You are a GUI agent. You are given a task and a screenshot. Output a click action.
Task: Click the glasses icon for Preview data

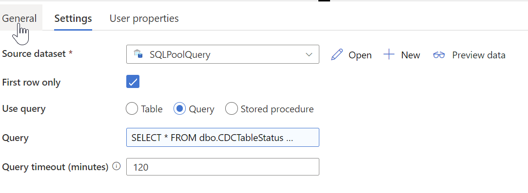(x=439, y=55)
